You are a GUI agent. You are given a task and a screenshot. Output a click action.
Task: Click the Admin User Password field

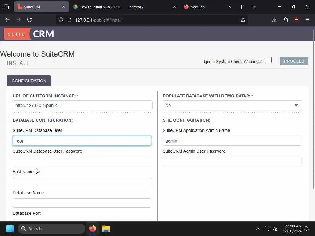(x=232, y=162)
